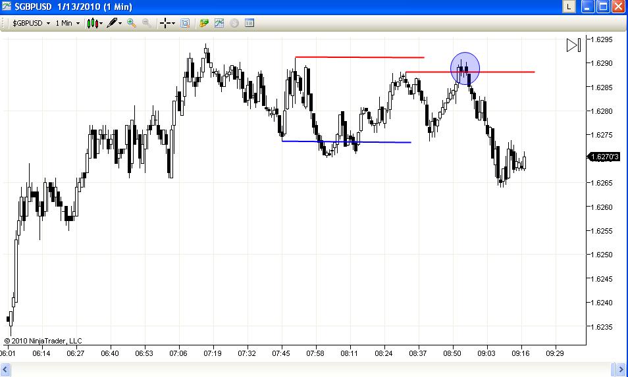This screenshot has width=628, height=377.
Task: Click the grayed zoom out magnifier icon
Action: pos(147,23)
